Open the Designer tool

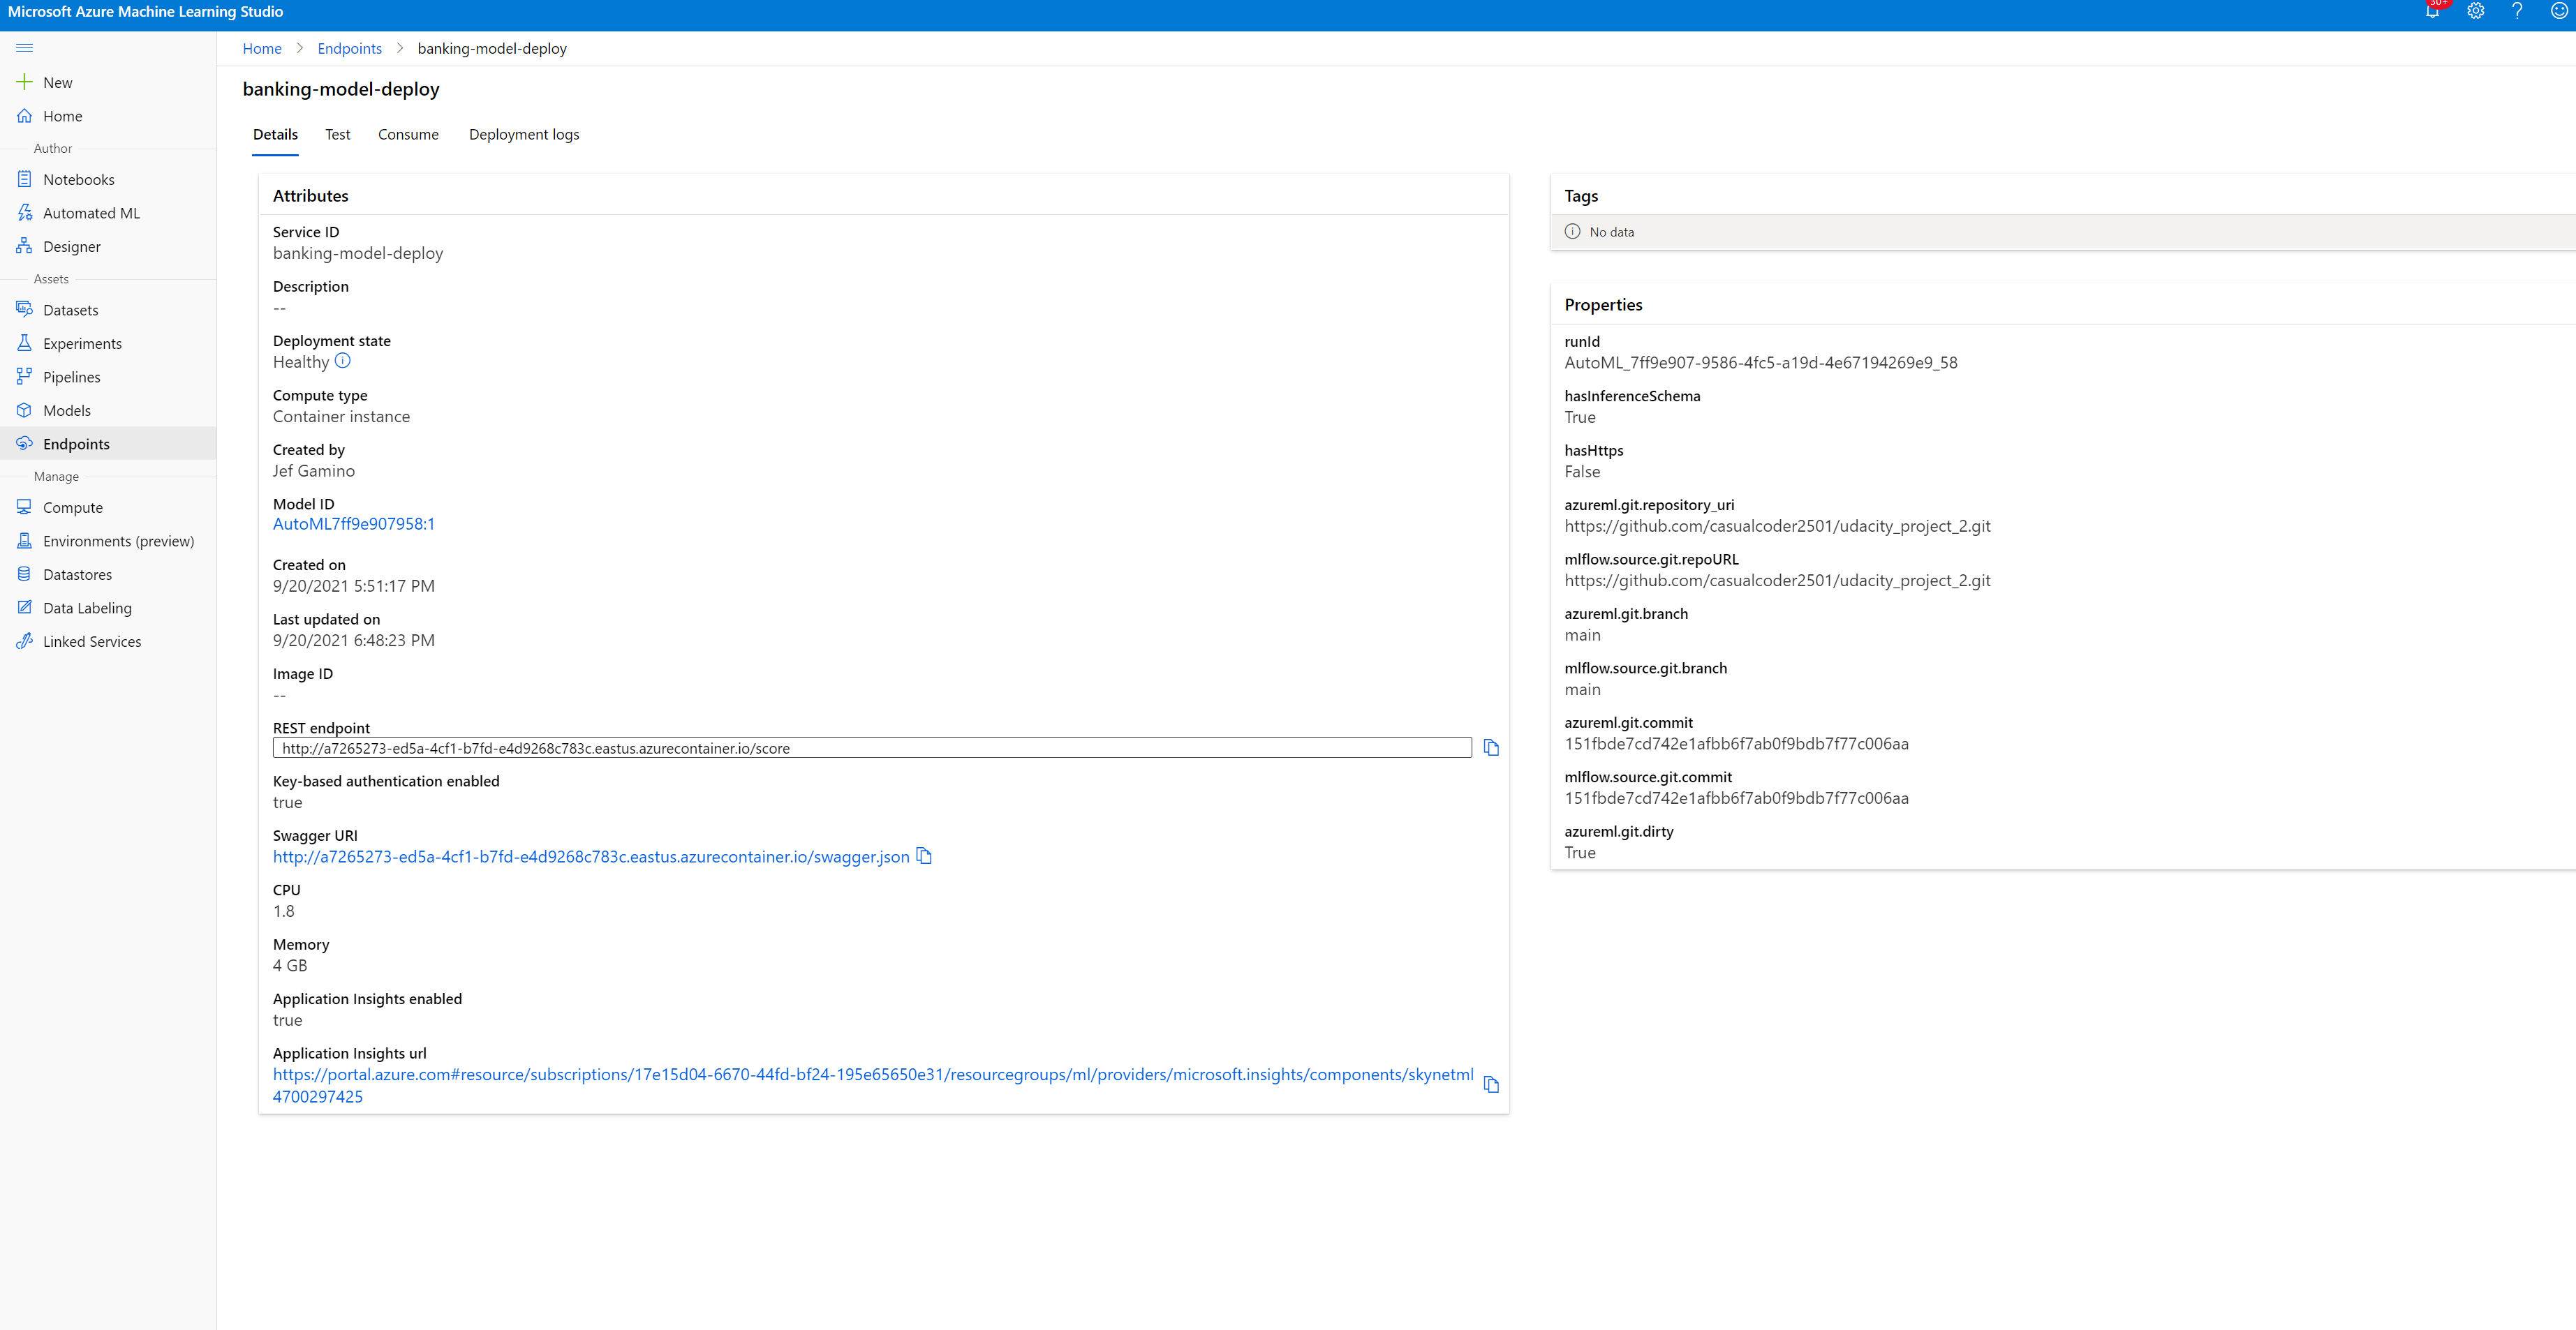[x=71, y=246]
